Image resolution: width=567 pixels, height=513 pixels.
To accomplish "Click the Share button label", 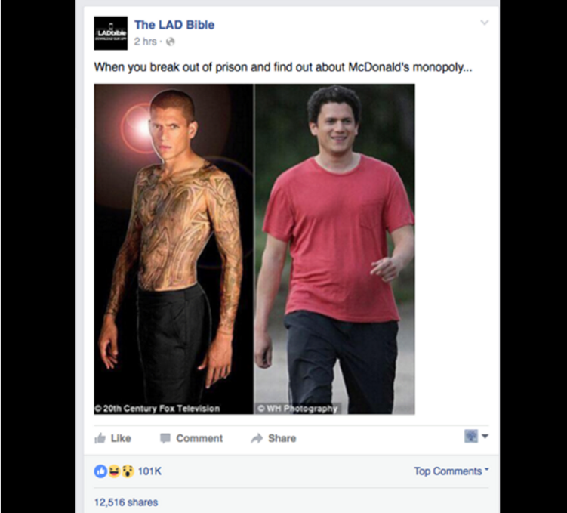I will click(x=282, y=438).
